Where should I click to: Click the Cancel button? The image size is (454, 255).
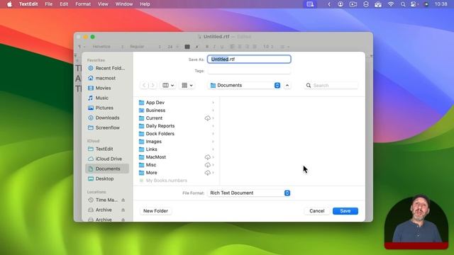click(x=317, y=211)
